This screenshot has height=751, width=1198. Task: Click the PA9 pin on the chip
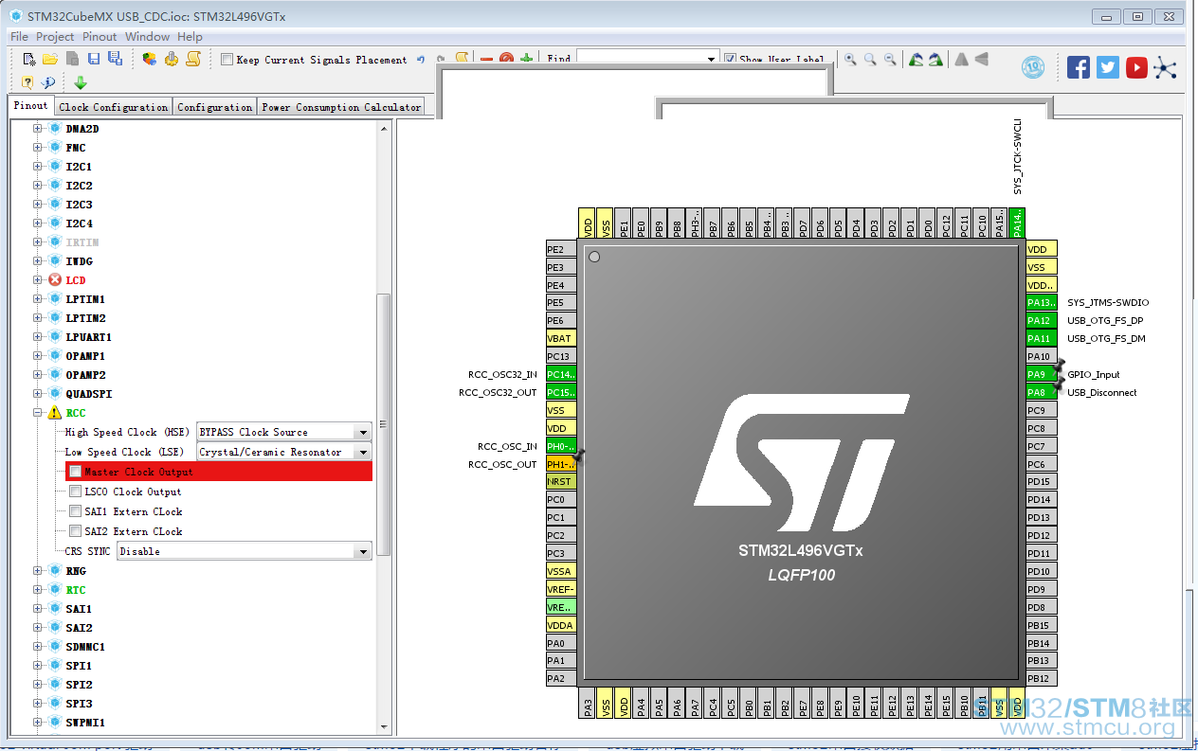pos(1041,374)
